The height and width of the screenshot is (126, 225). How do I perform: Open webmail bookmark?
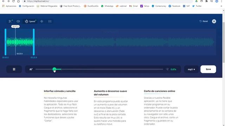[x=121, y=6]
